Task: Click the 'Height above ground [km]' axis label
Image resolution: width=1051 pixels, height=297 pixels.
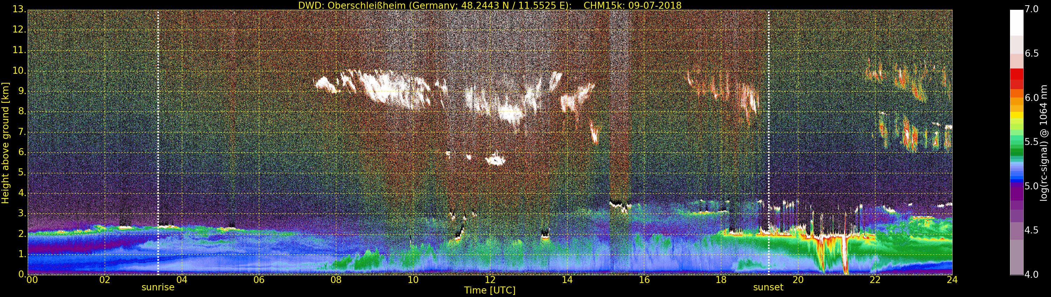Action: click(x=5, y=143)
